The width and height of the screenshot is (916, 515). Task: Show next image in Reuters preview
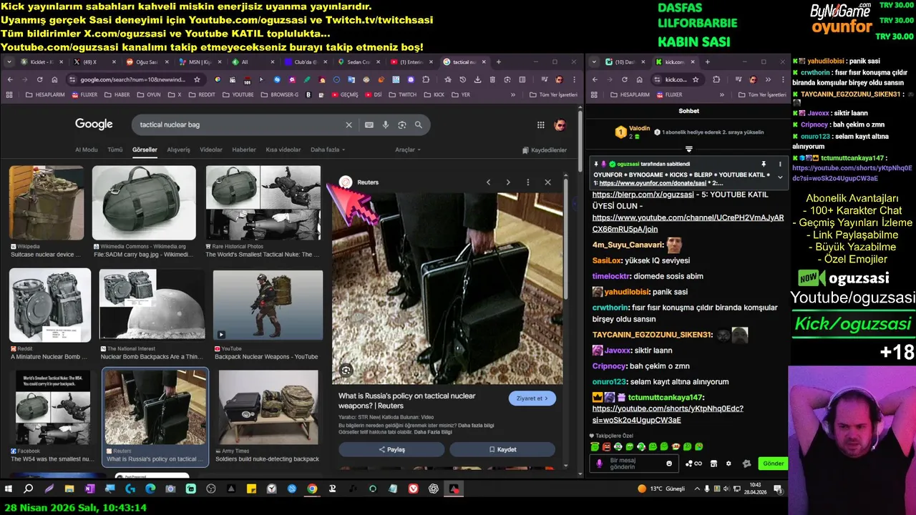click(508, 182)
